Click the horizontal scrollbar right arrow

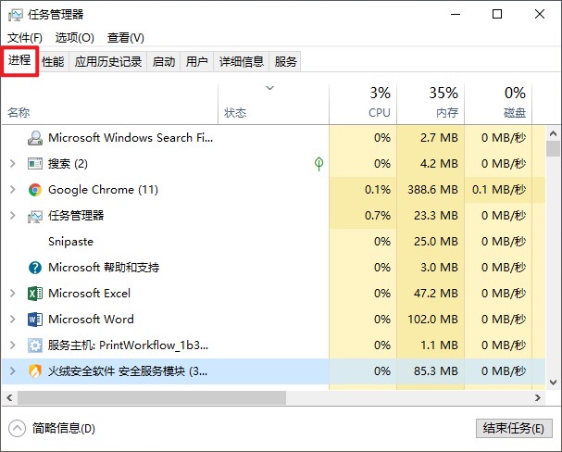[x=538, y=397]
